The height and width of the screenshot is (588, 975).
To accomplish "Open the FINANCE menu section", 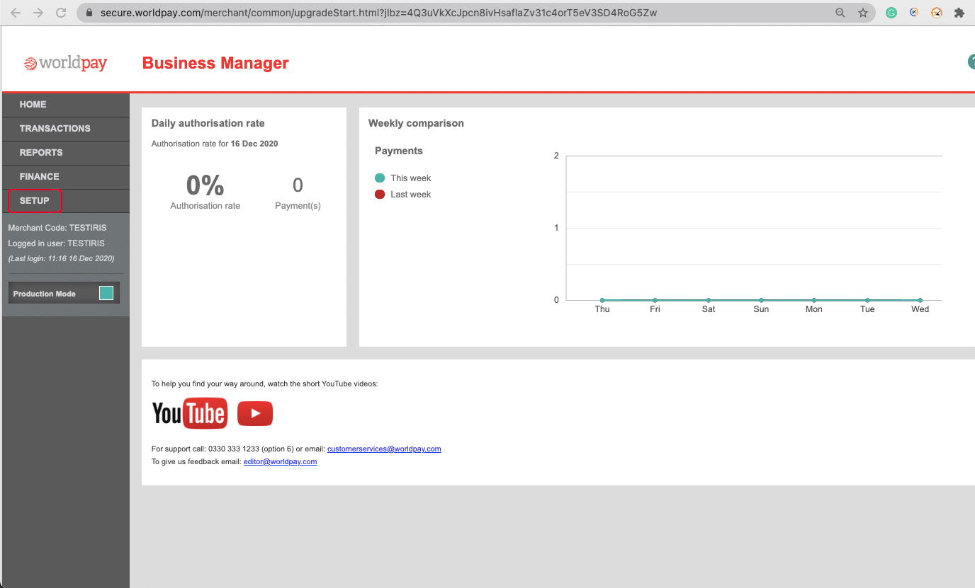I will click(x=39, y=177).
